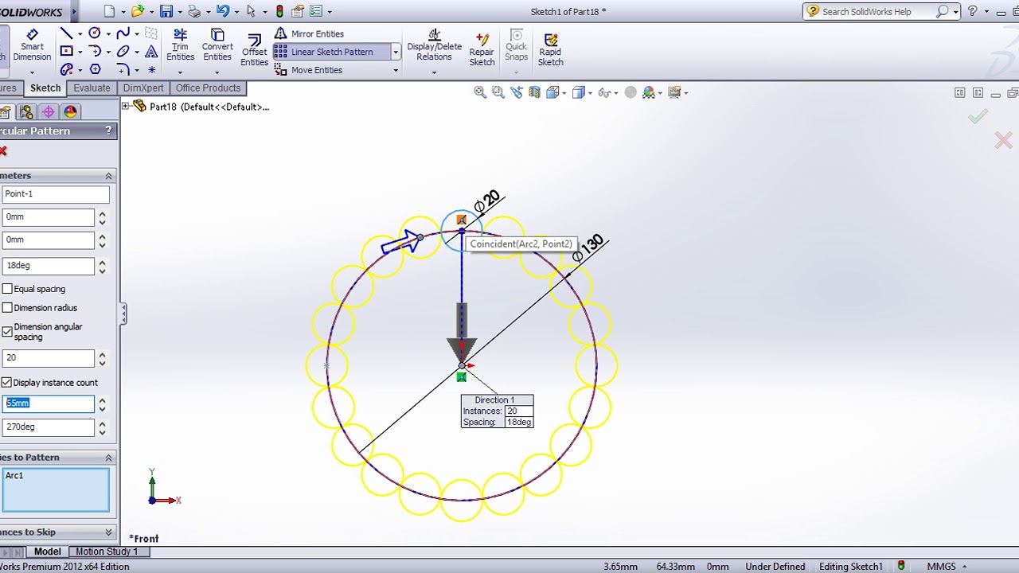
Task: Click Zoom to Area icon
Action: tap(498, 92)
